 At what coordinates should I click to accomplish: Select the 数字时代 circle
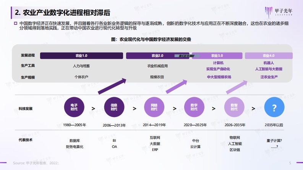point(194,107)
